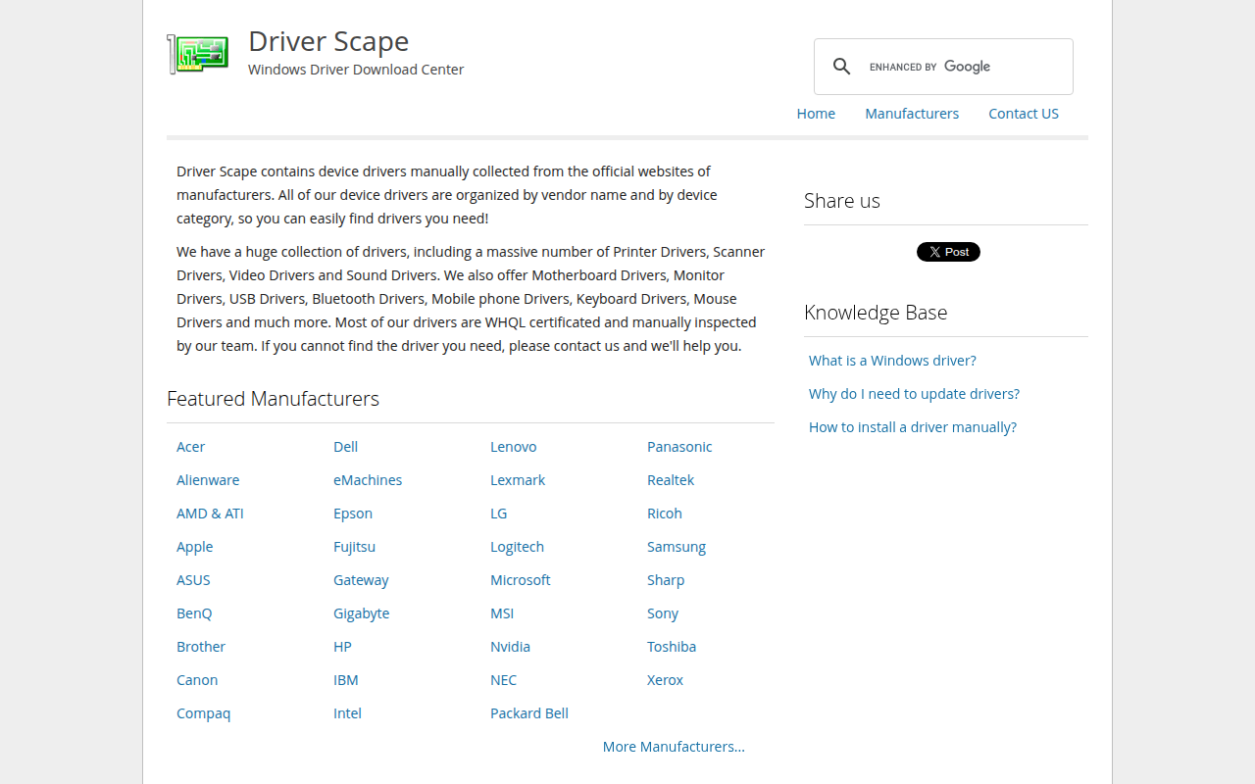This screenshot has width=1255, height=784.
Task: Open the Realtek drivers link
Action: pos(671,480)
